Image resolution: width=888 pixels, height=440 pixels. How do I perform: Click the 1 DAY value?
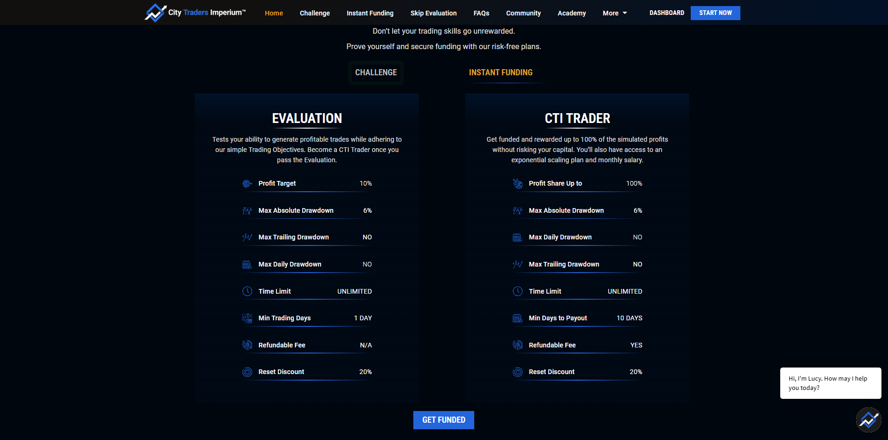363,318
